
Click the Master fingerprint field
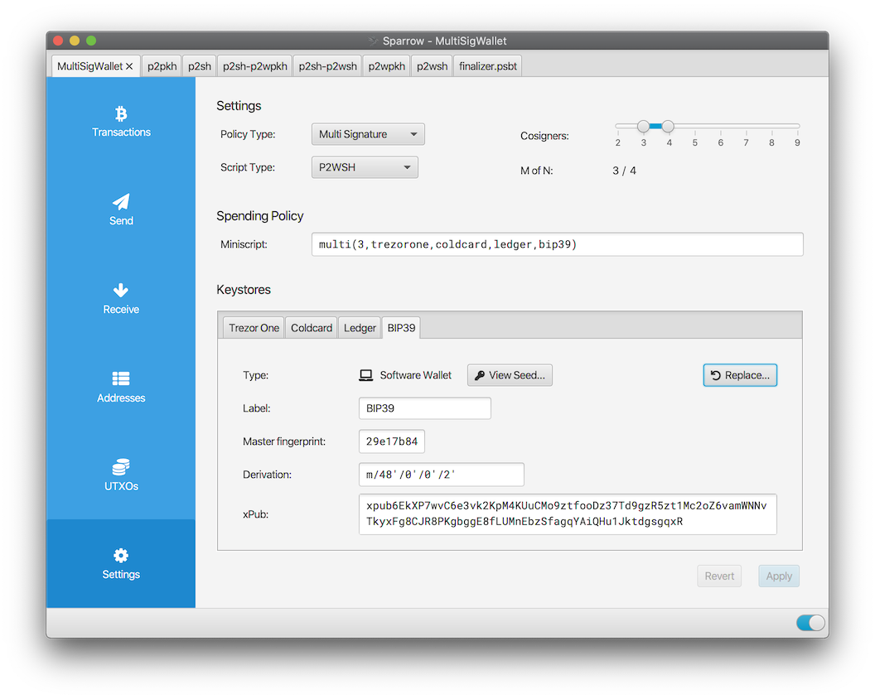pos(392,441)
